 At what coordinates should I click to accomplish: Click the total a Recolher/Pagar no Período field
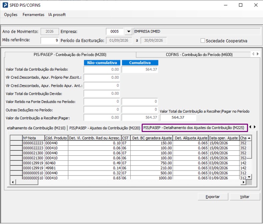coord(178,117)
